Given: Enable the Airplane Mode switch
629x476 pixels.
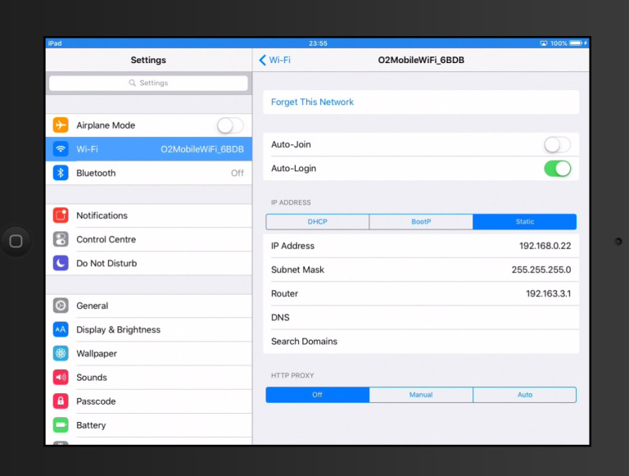Looking at the screenshot, I should pyautogui.click(x=229, y=125).
